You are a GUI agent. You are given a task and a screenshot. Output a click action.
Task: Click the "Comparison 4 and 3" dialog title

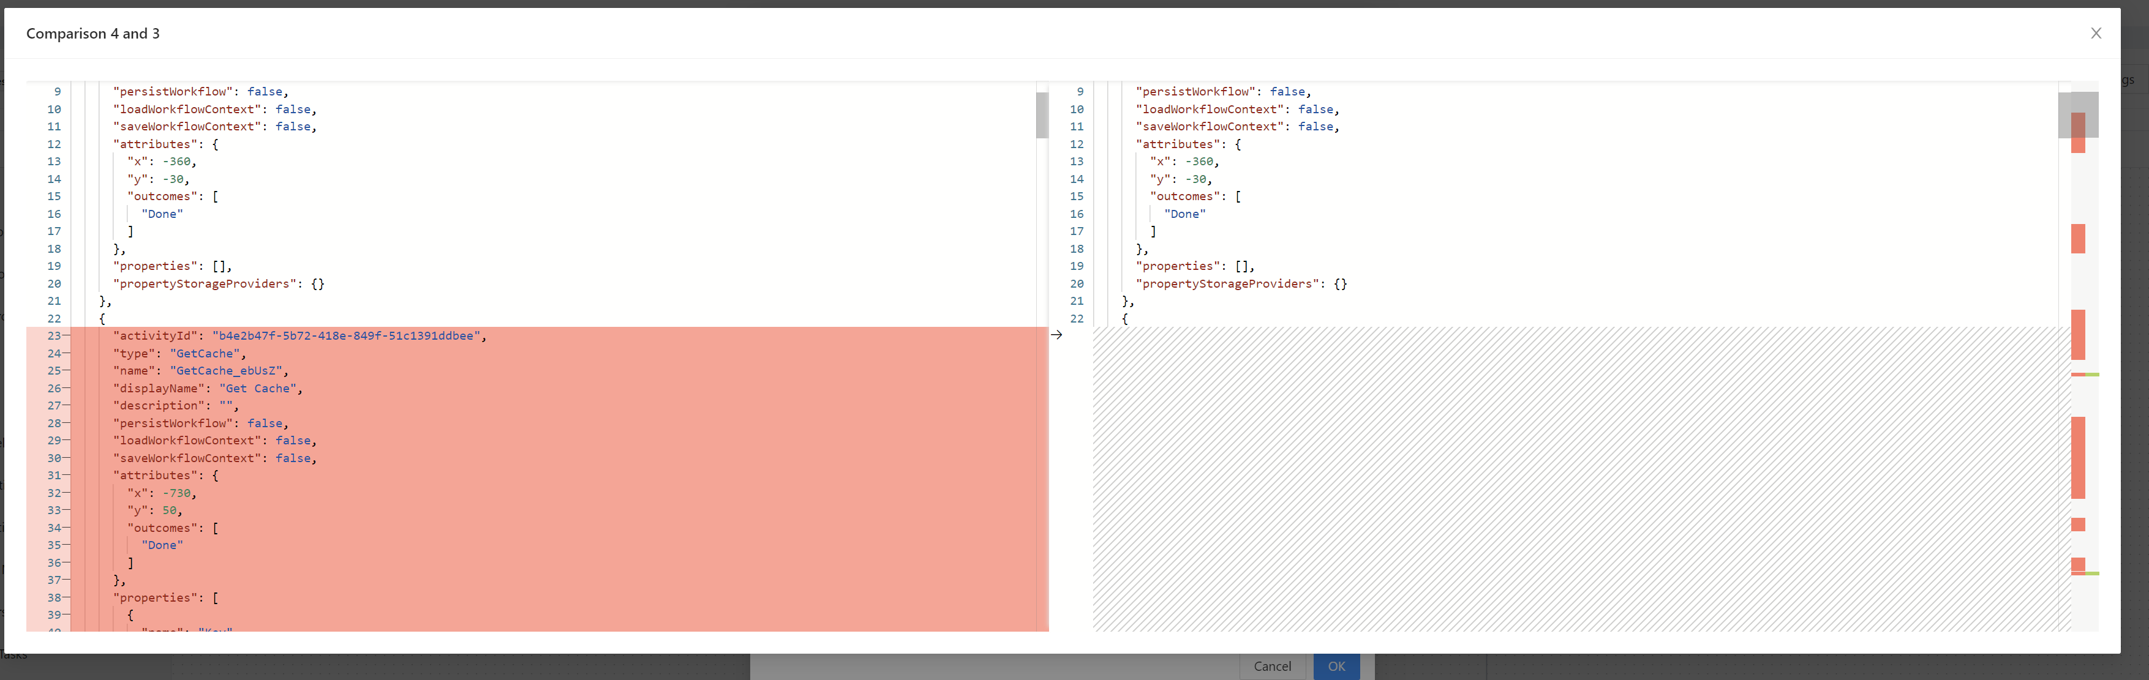coord(92,33)
